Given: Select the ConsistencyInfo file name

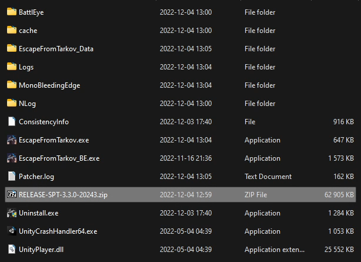Looking at the screenshot, I should (x=44, y=122).
